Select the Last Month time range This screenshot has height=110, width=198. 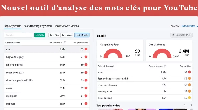coord(82,35)
